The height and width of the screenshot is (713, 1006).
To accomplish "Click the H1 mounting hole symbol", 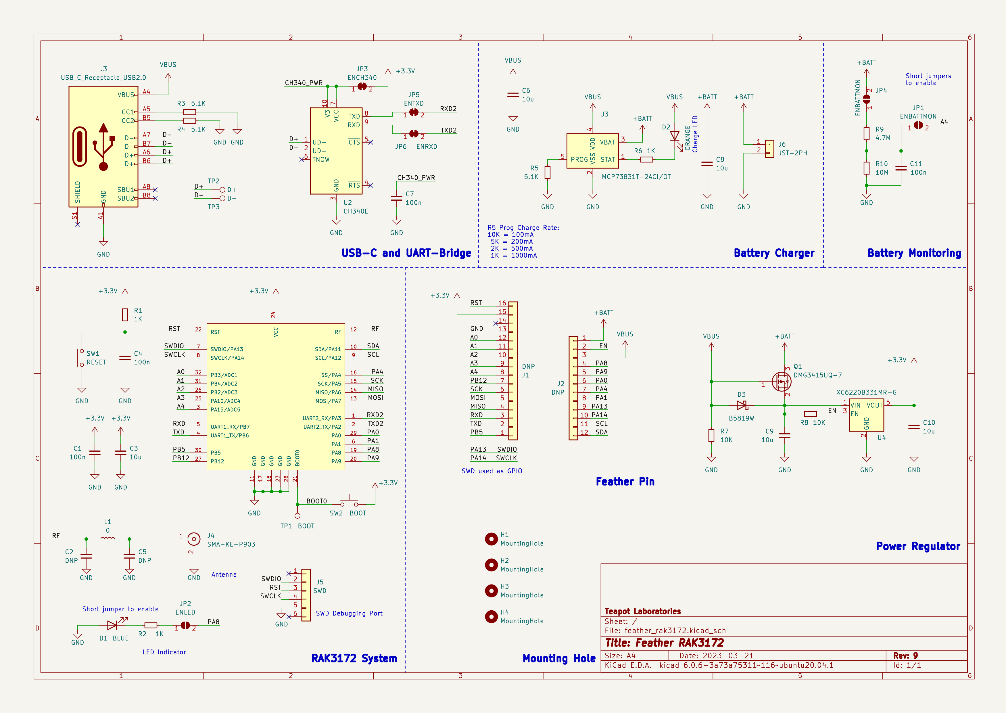I will [491, 539].
